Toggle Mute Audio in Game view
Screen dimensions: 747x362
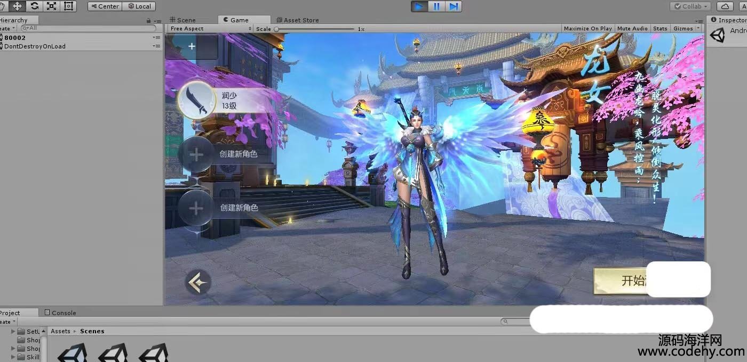click(x=632, y=29)
